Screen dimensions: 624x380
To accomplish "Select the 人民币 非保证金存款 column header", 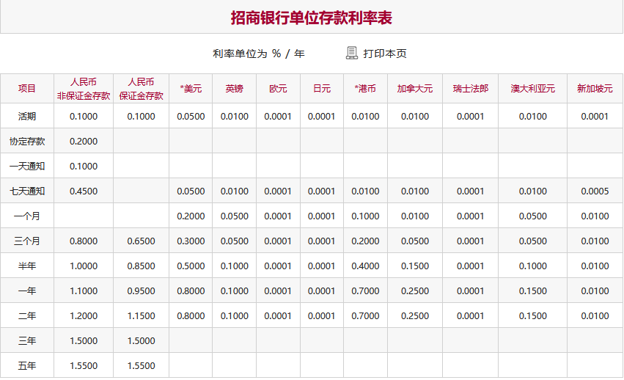I will click(x=84, y=89).
